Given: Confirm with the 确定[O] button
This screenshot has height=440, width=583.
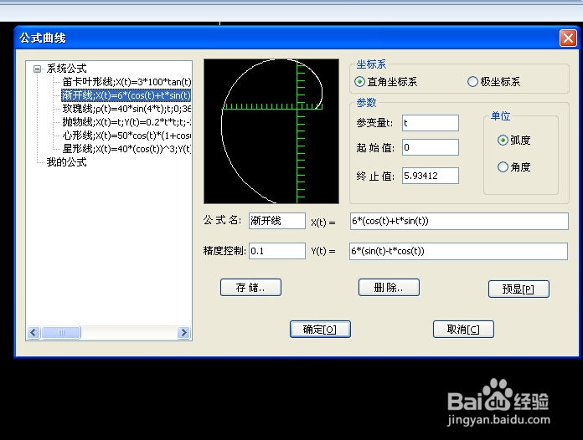Looking at the screenshot, I should tap(320, 330).
